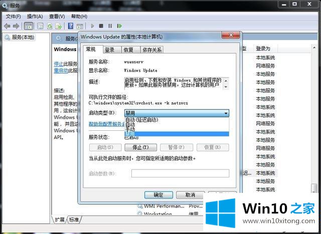Choose 自动 startup type option

click(x=177, y=124)
